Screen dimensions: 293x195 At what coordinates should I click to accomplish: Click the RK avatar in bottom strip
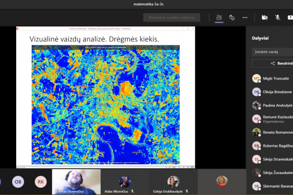[x=41, y=182]
